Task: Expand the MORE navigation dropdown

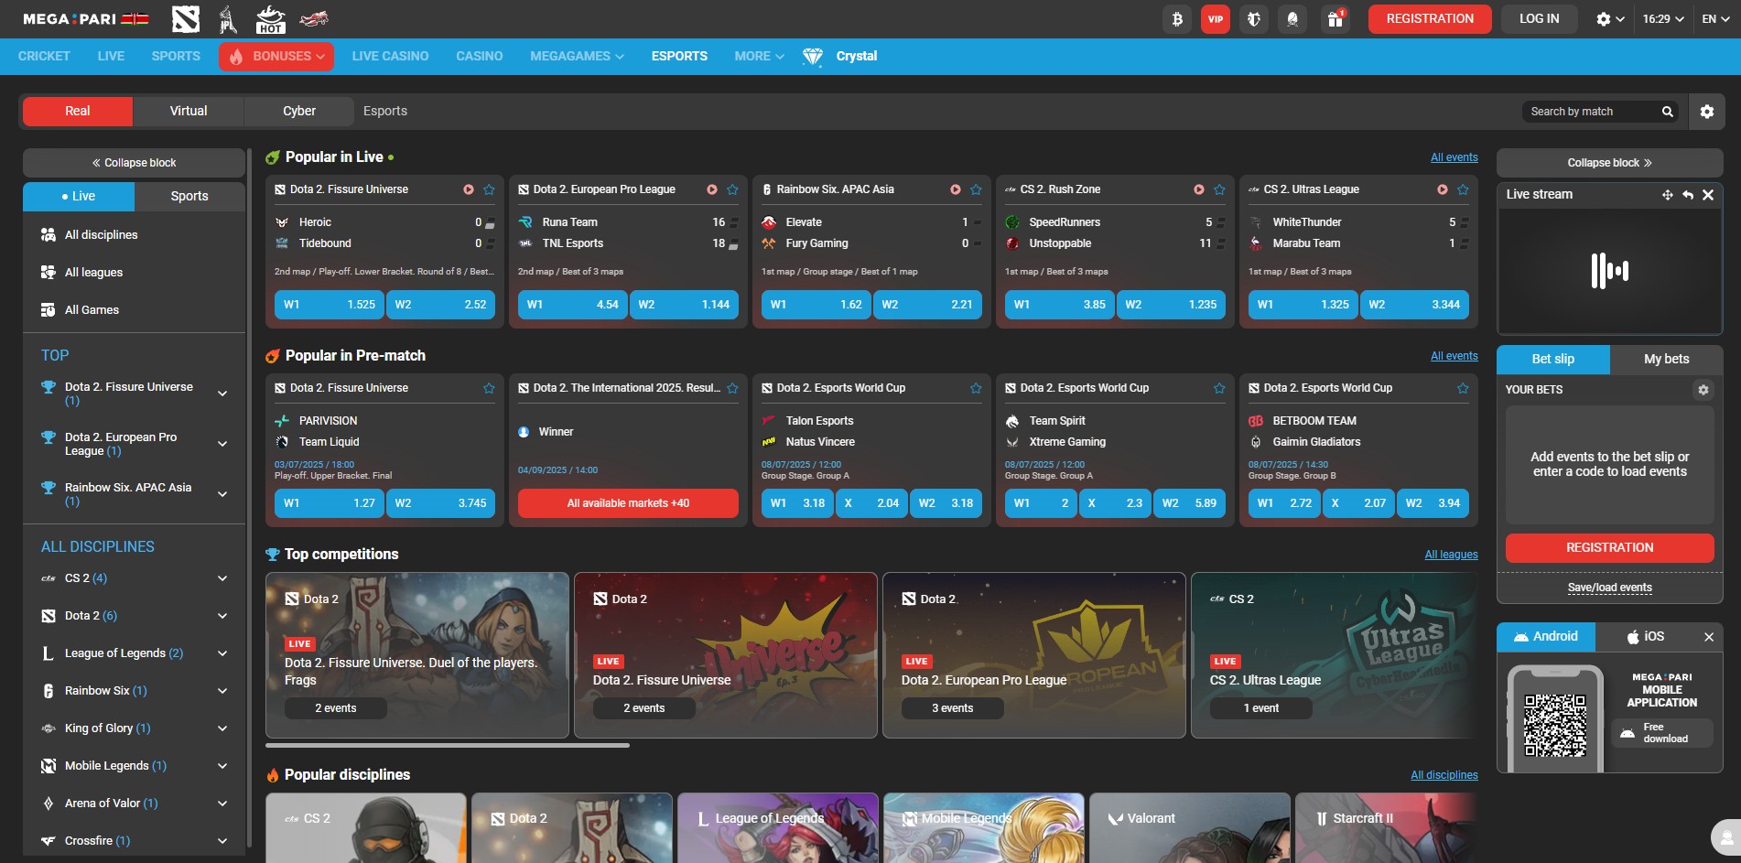Action: [x=758, y=56]
